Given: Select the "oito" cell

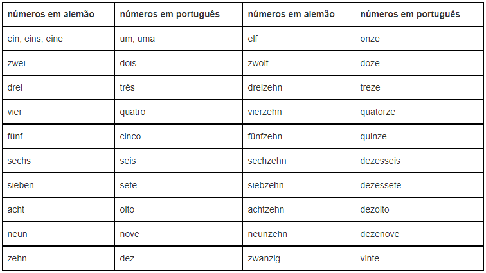Looking at the screenshot, I should (127, 210).
